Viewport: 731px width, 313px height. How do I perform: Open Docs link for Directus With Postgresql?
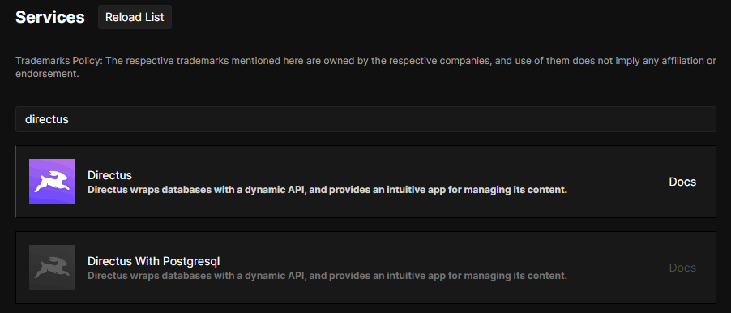click(682, 268)
